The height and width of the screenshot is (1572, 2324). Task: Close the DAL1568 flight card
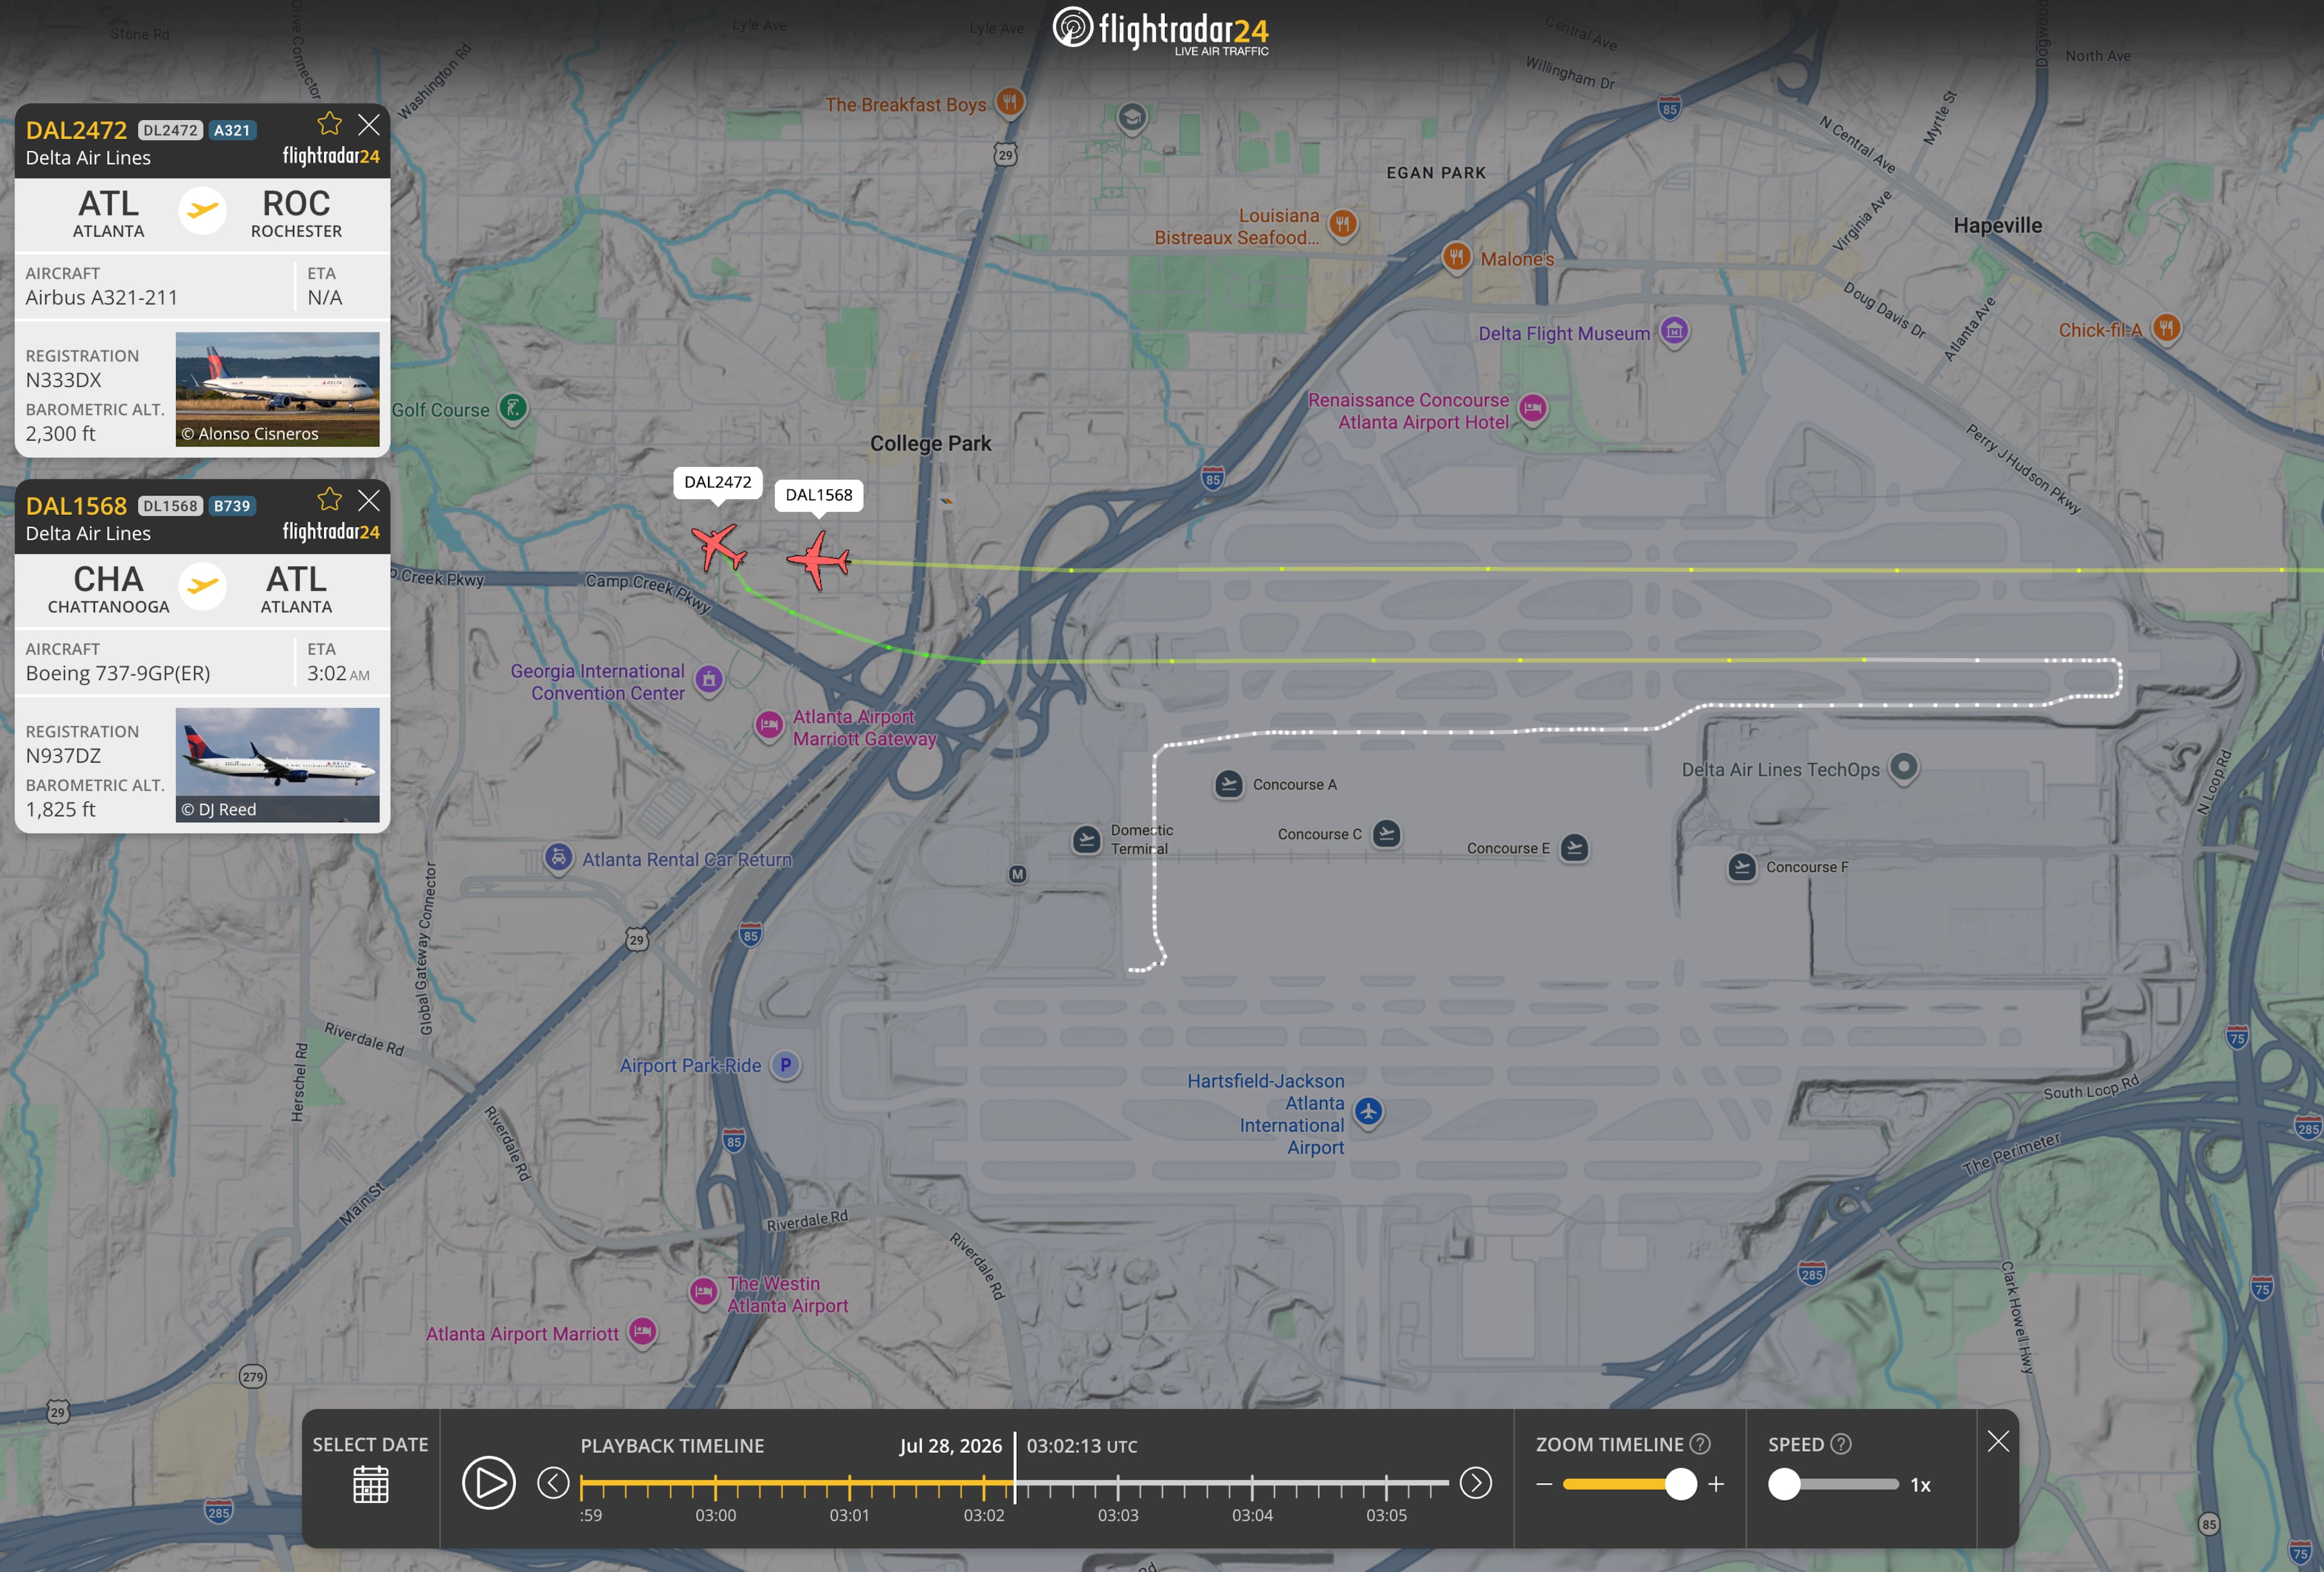[369, 500]
